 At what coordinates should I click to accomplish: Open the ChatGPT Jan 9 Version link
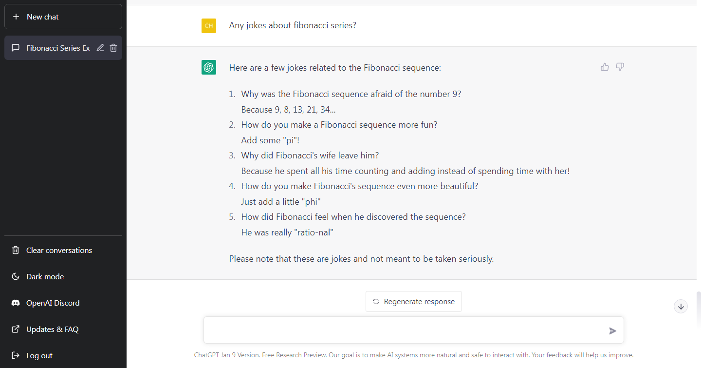(226, 355)
